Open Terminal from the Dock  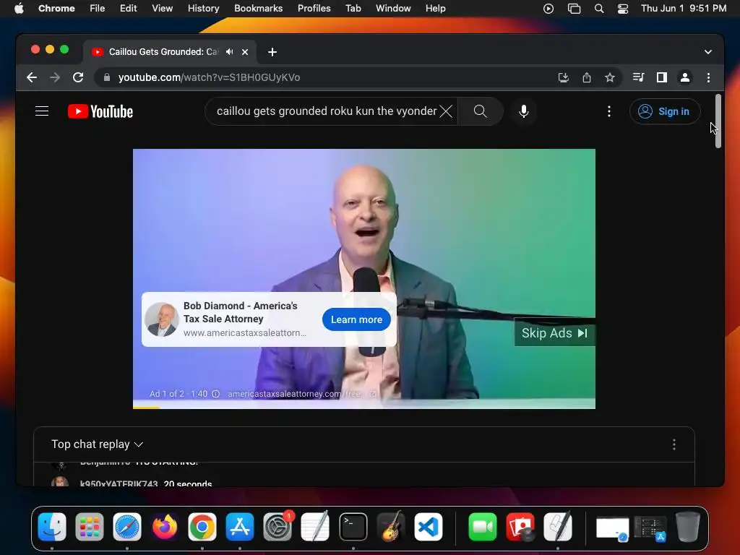point(353,526)
